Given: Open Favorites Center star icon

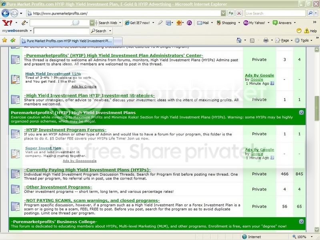Looking at the screenshot, I should 4,40.
